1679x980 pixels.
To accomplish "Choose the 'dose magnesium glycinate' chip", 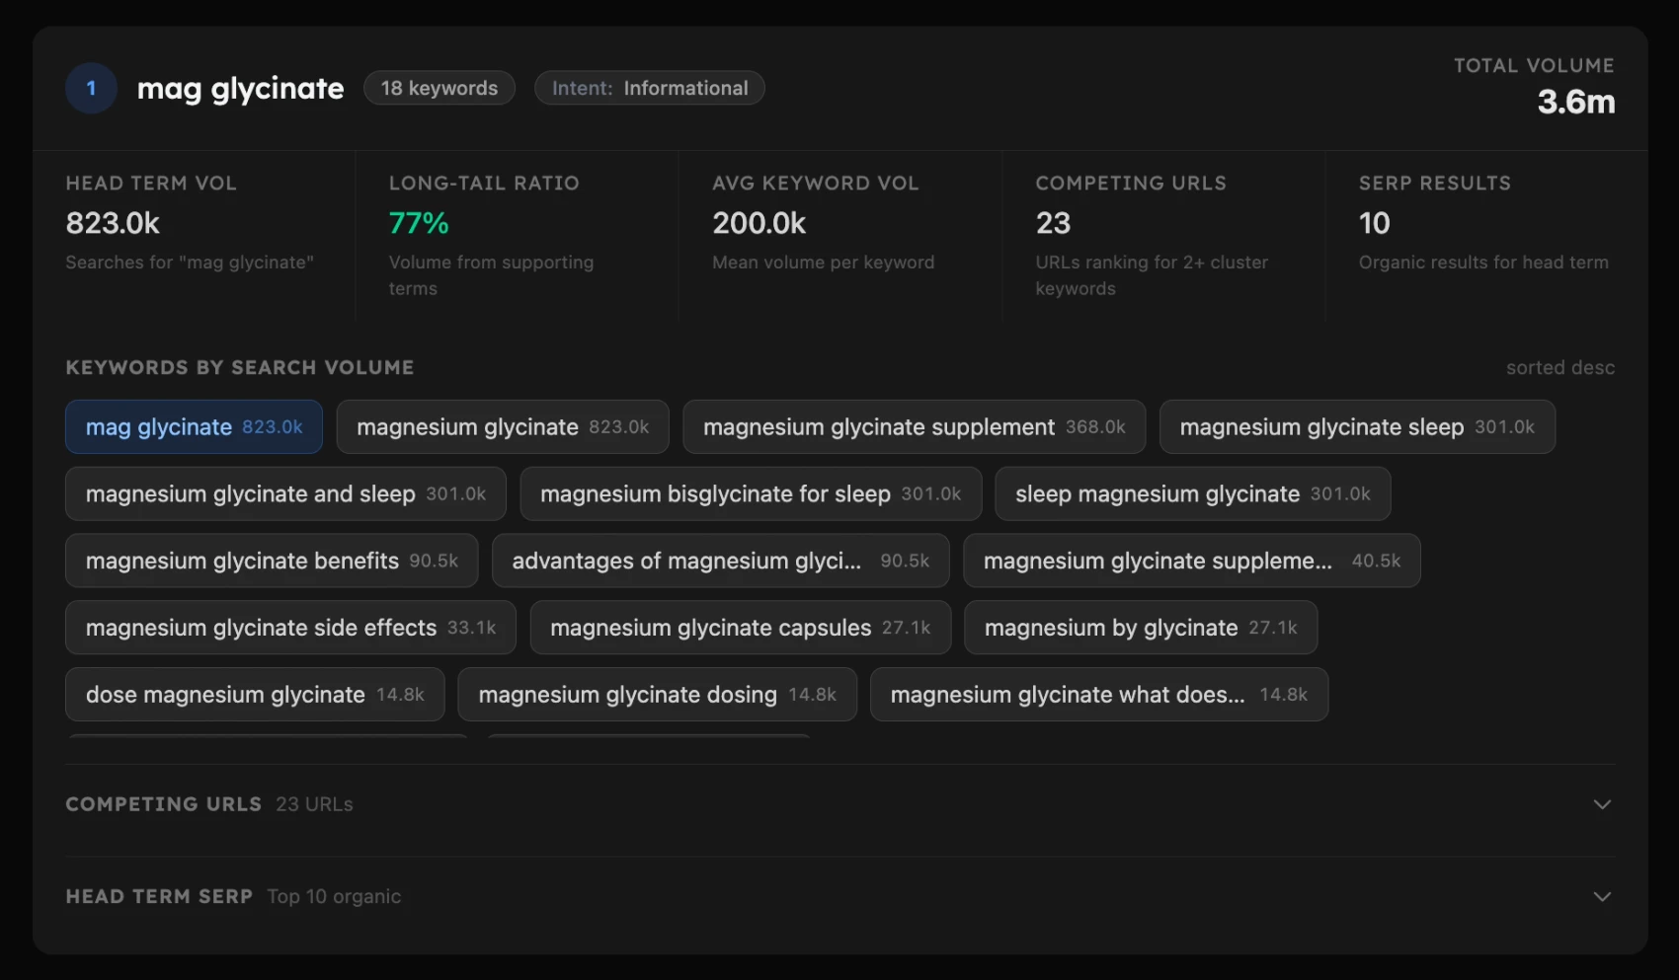I will (255, 695).
